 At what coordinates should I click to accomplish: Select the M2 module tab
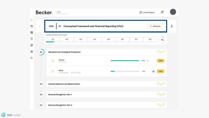coord(67,39)
